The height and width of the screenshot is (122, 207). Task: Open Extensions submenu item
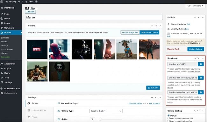point(5,57)
